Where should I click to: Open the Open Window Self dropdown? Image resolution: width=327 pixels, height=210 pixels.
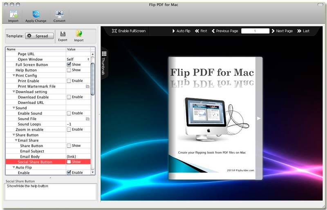pos(78,59)
